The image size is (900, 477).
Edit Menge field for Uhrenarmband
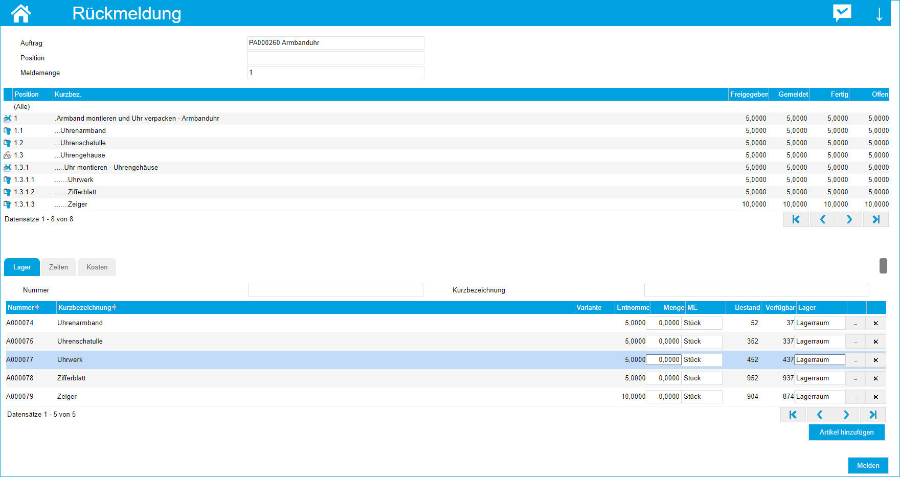(664, 323)
